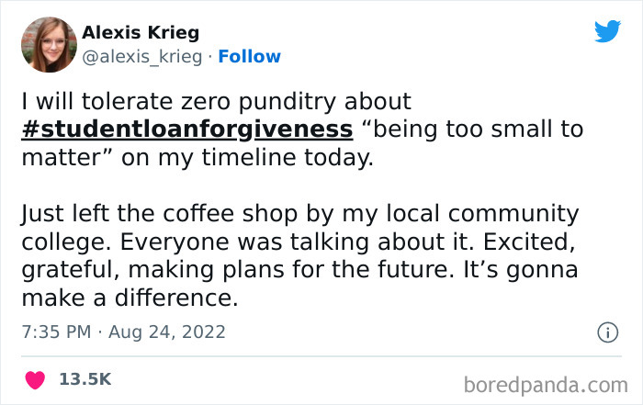View the 13.5K likes count

point(85,378)
